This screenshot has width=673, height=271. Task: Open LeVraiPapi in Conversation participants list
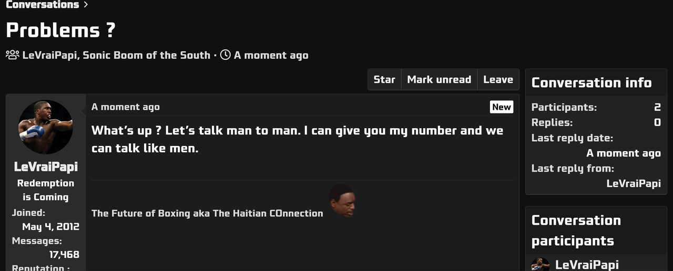pos(587,265)
